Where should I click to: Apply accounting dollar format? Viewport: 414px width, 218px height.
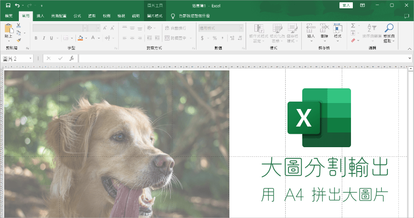pos(202,38)
